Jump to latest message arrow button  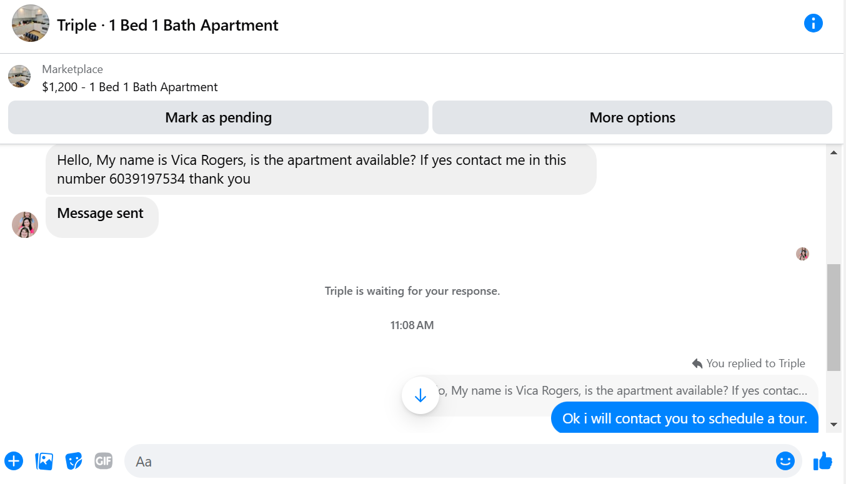(421, 395)
